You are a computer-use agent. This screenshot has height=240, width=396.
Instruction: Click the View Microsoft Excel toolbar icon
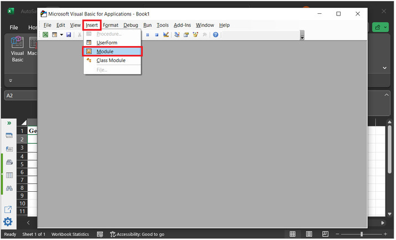tap(46, 35)
